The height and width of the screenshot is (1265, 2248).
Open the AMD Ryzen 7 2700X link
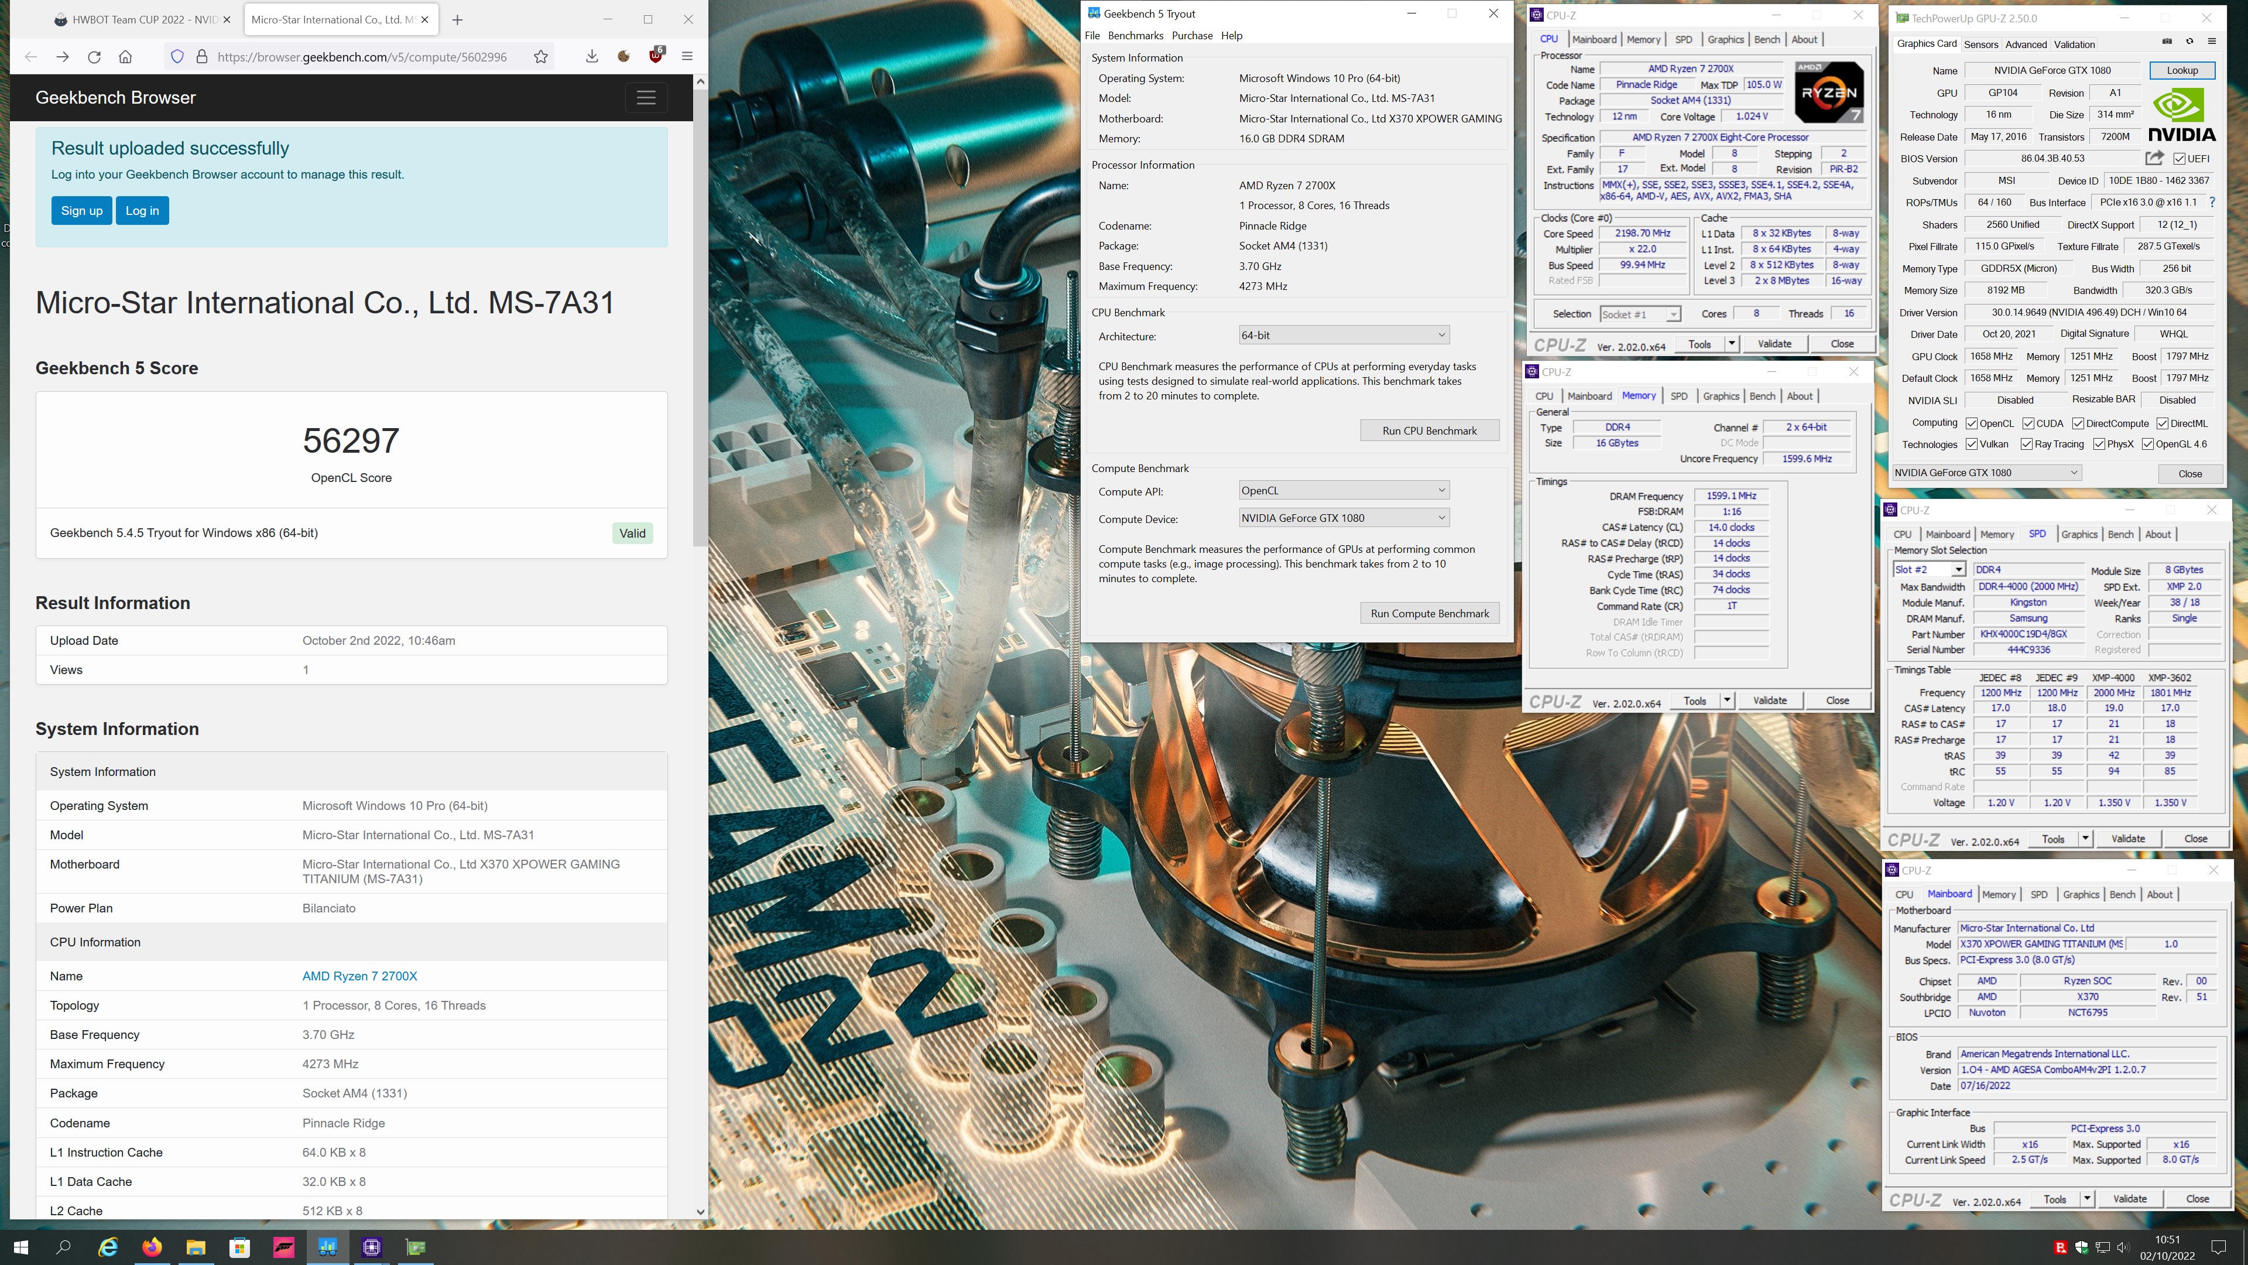[x=359, y=976]
